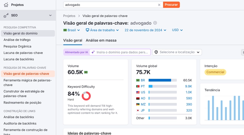Open Pesquisa Orgânica in sidebar
The image size is (244, 135).
(18, 46)
